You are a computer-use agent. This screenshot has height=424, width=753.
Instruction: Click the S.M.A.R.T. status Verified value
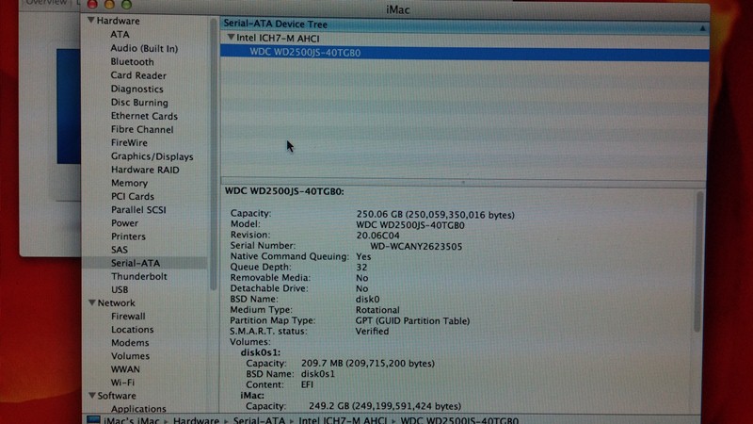coord(372,332)
